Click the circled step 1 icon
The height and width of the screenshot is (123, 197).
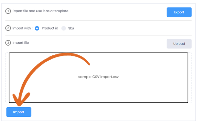tap(8, 11)
